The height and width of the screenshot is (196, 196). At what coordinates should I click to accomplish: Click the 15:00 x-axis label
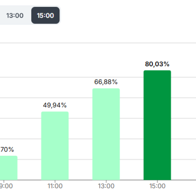157,186
